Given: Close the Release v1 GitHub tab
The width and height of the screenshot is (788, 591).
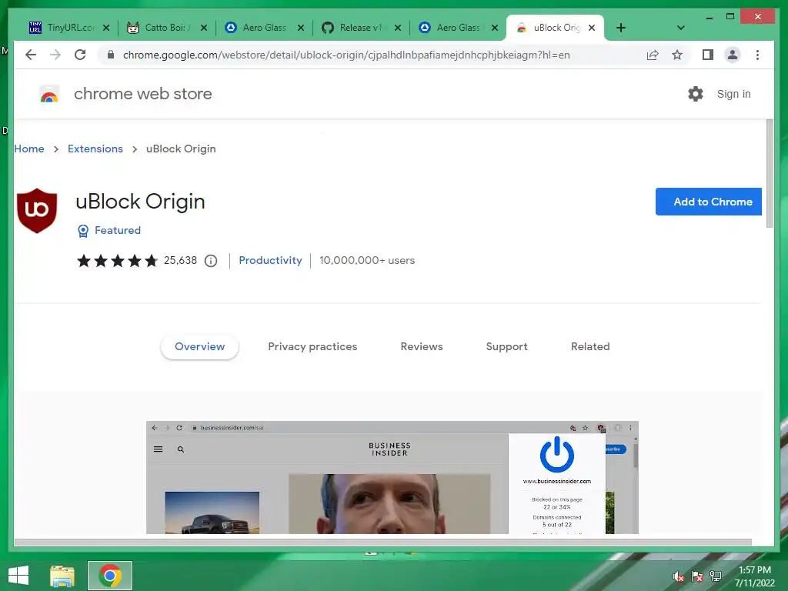Looking at the screenshot, I should click(398, 28).
